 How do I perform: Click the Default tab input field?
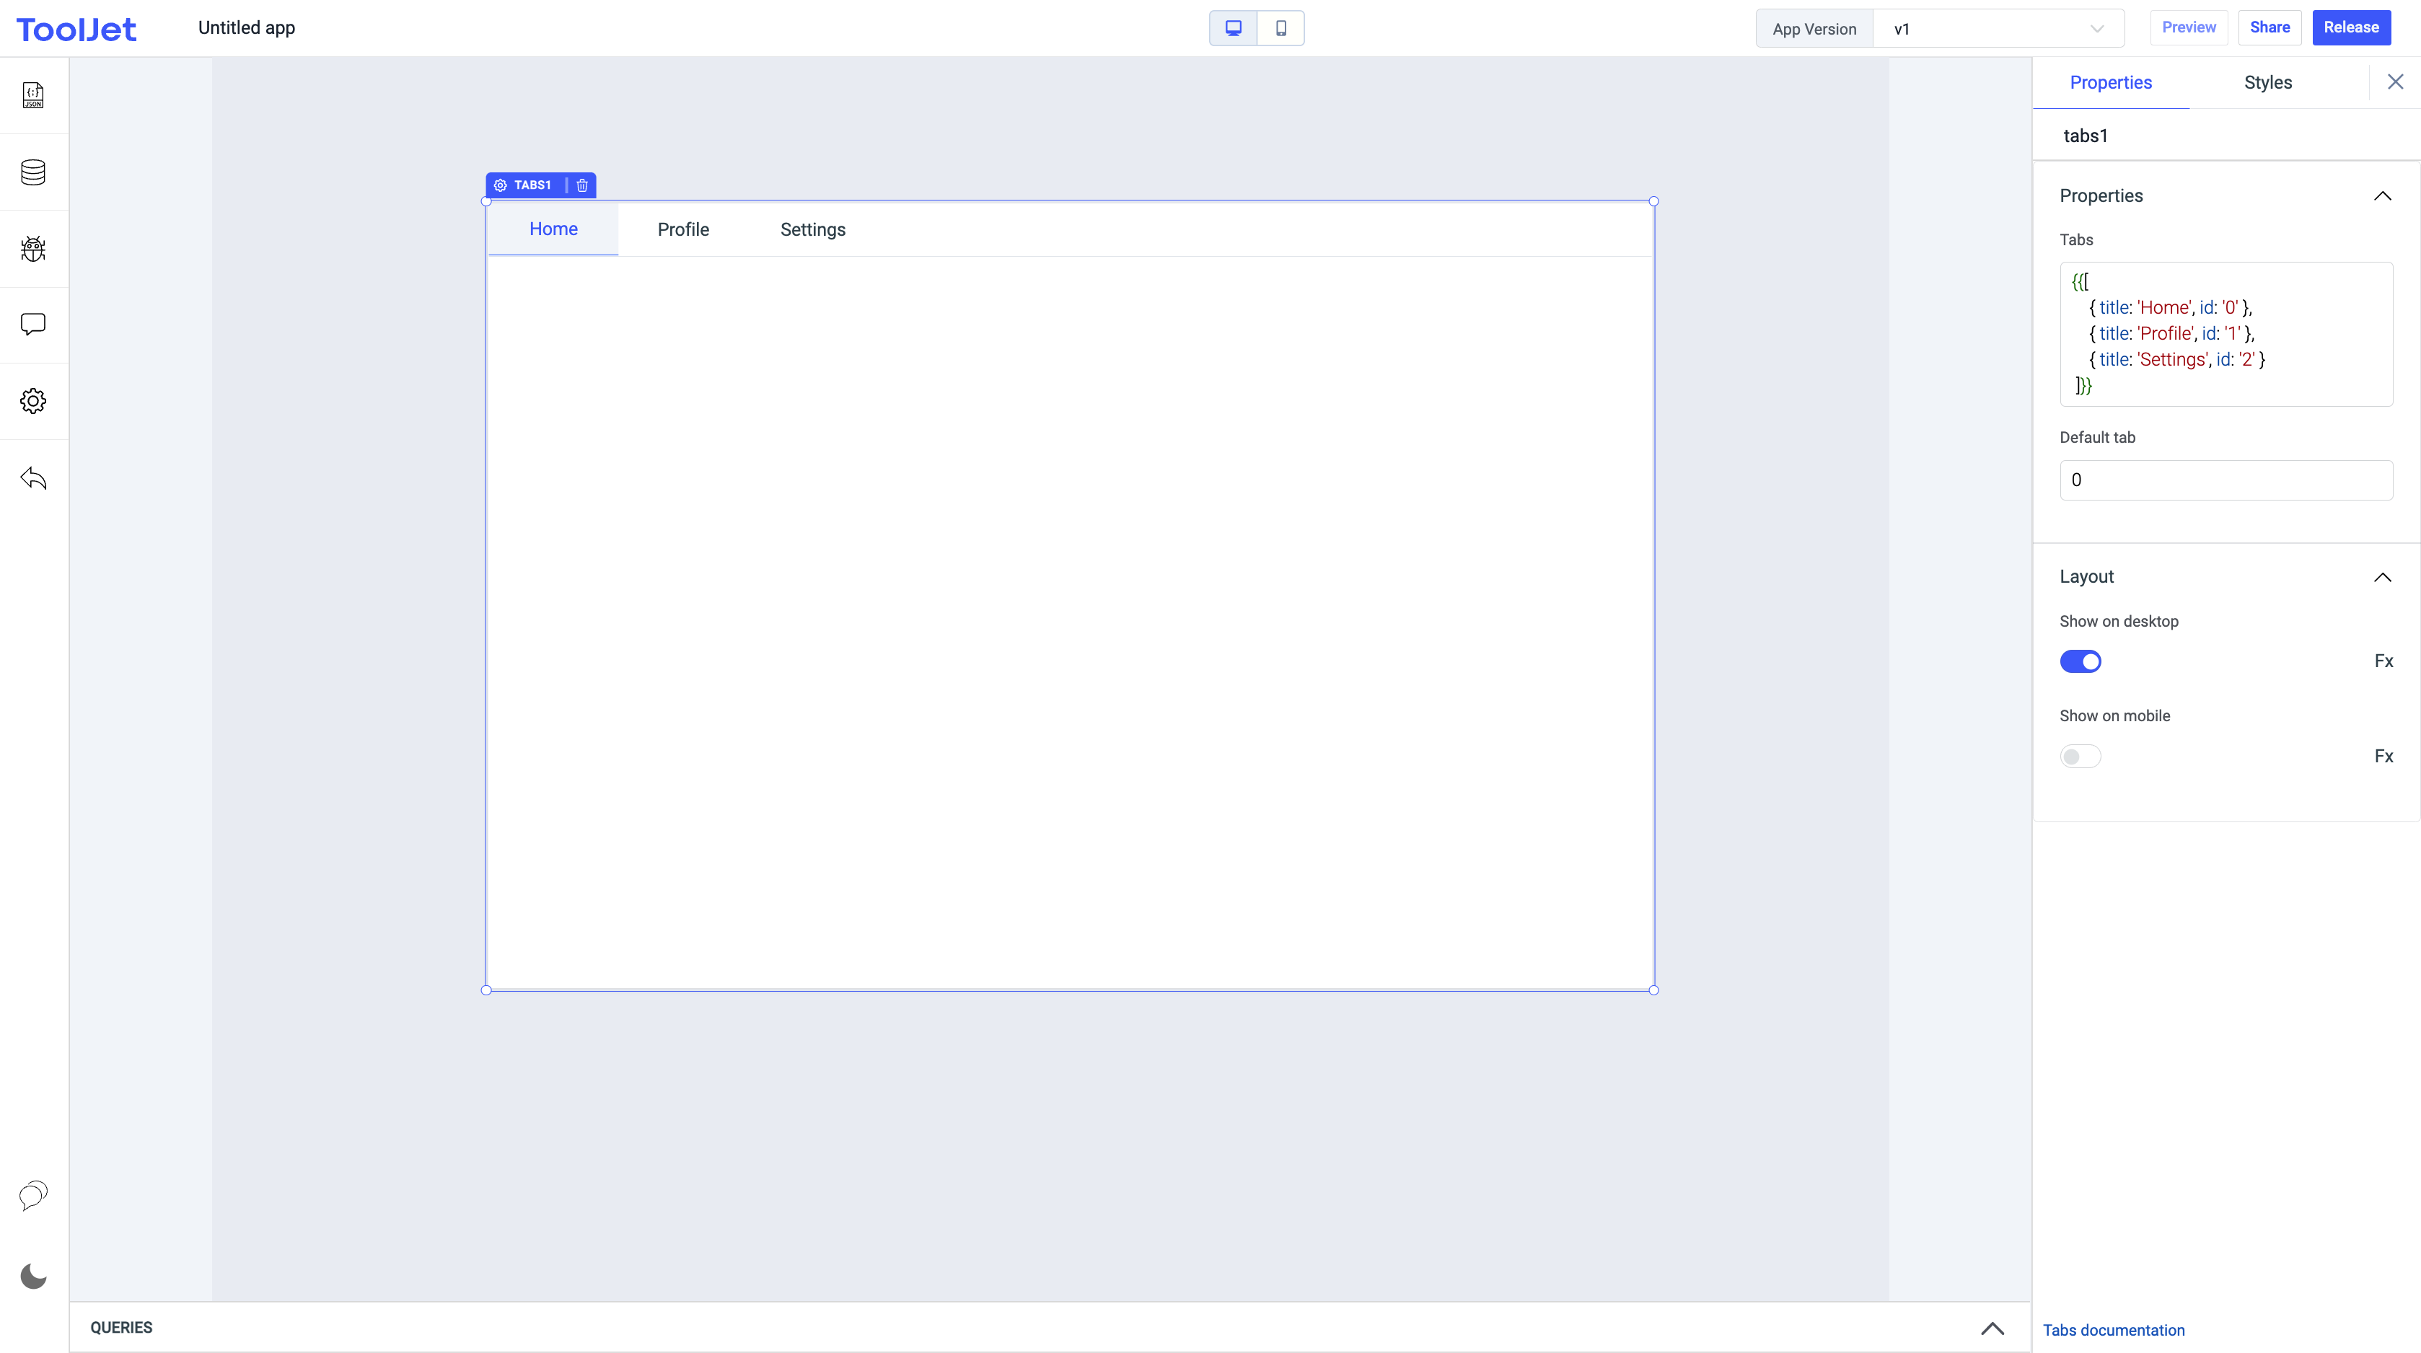2225,479
